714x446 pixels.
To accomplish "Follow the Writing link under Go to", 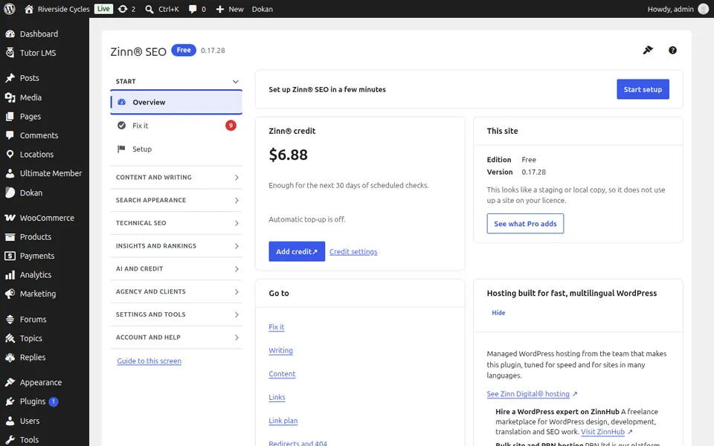I will pyautogui.click(x=280, y=350).
